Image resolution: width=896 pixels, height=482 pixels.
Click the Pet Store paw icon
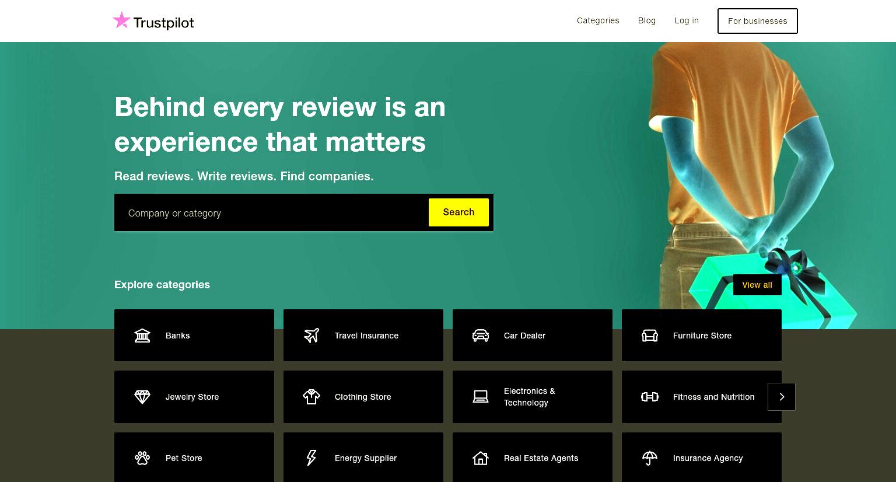tap(142, 458)
